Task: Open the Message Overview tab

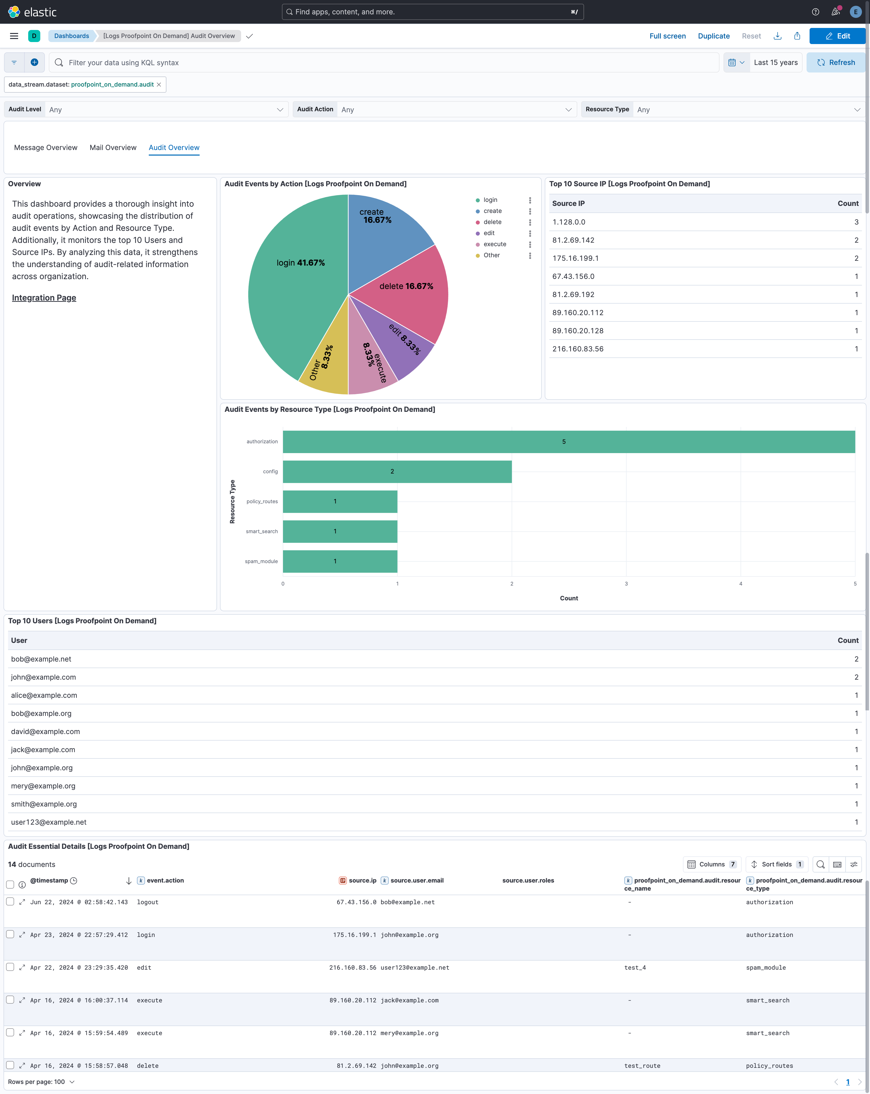Action: (x=45, y=148)
